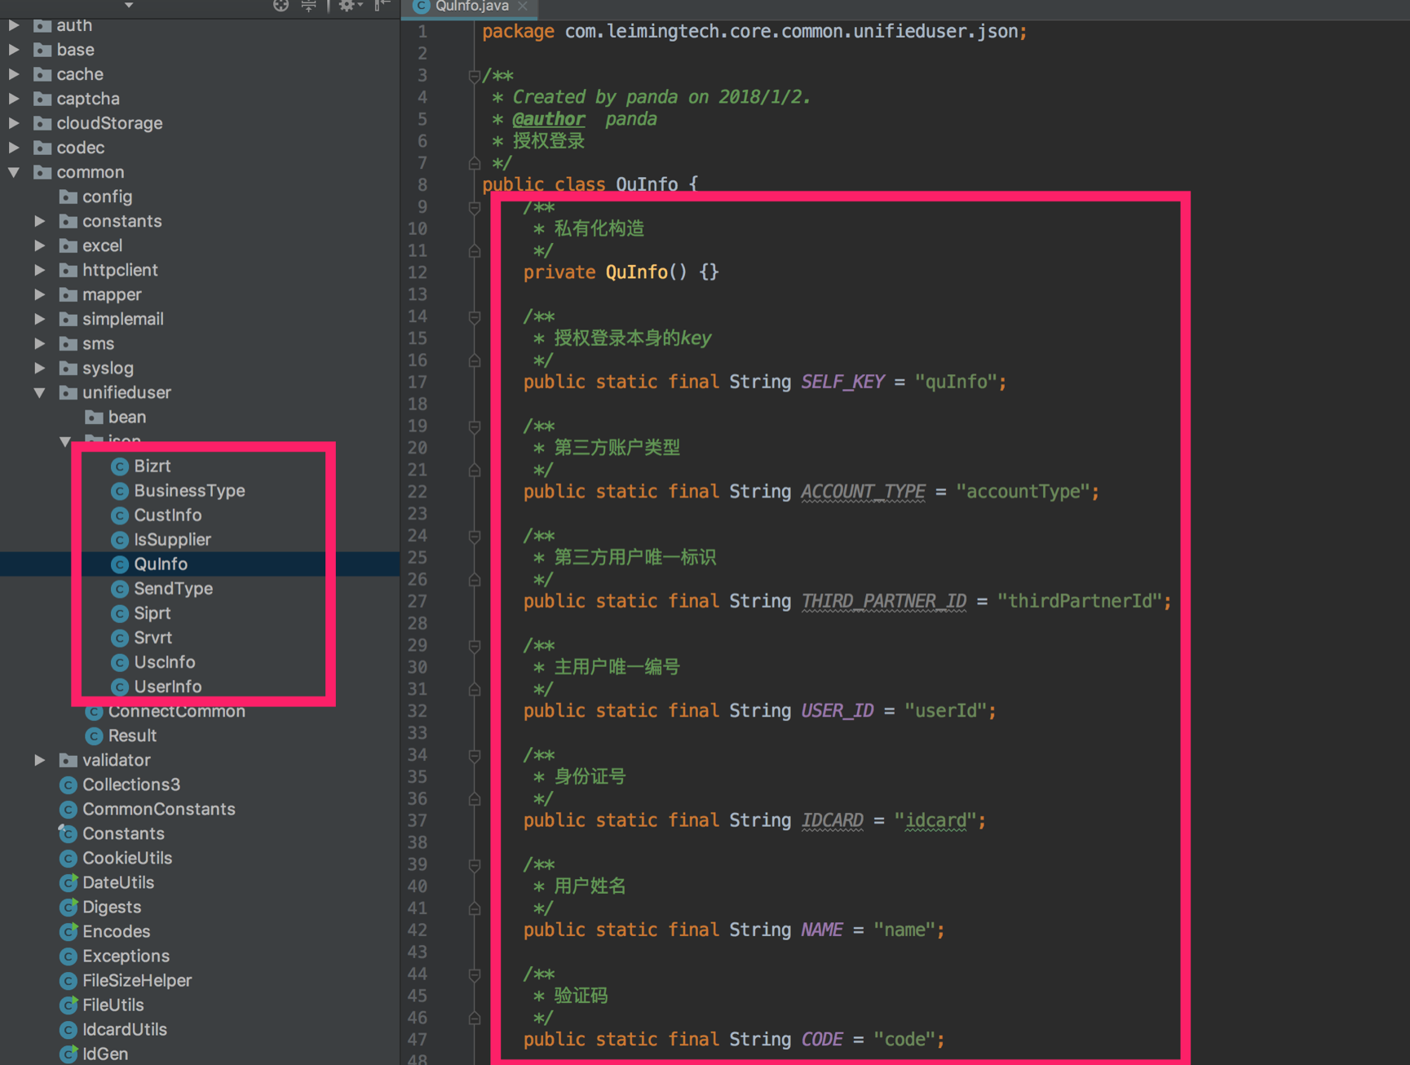
Task: Click the IsSupplier class icon
Action: point(120,540)
